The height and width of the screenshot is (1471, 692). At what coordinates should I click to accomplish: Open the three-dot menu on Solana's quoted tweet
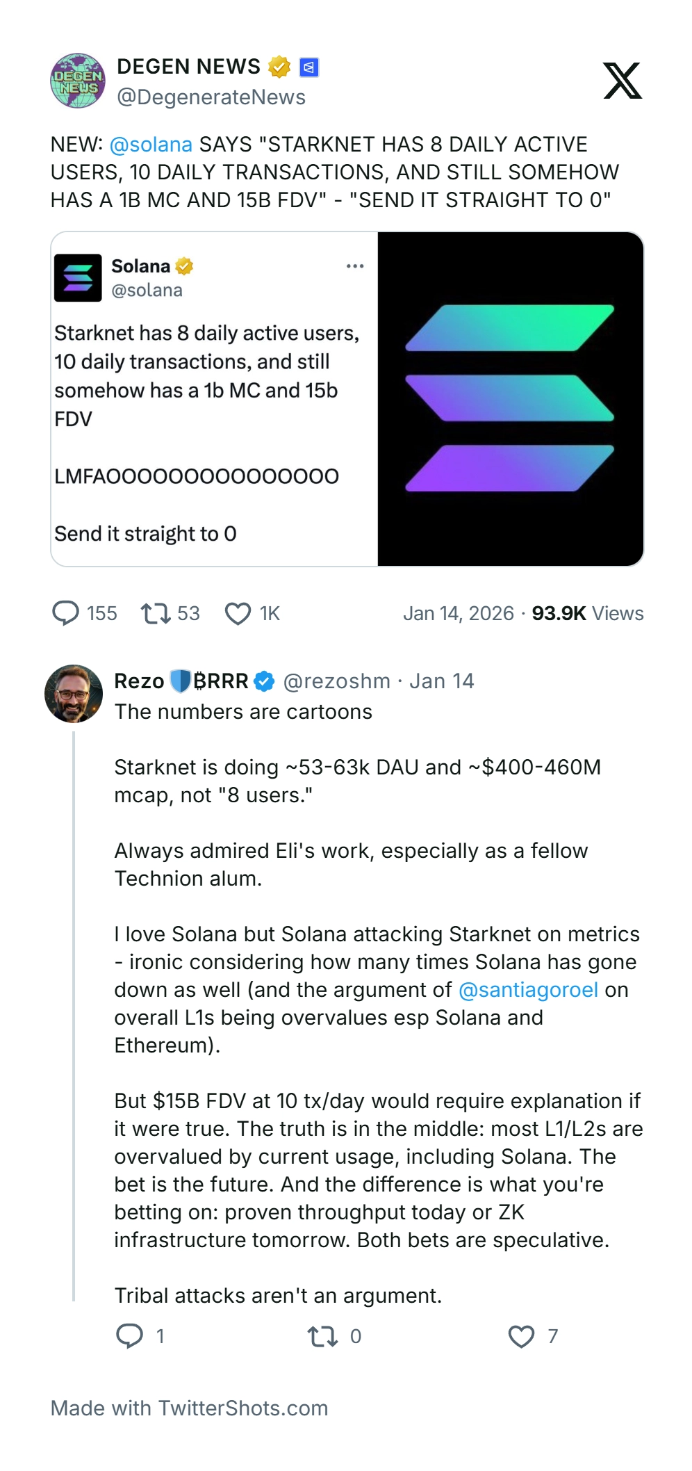[x=355, y=266]
